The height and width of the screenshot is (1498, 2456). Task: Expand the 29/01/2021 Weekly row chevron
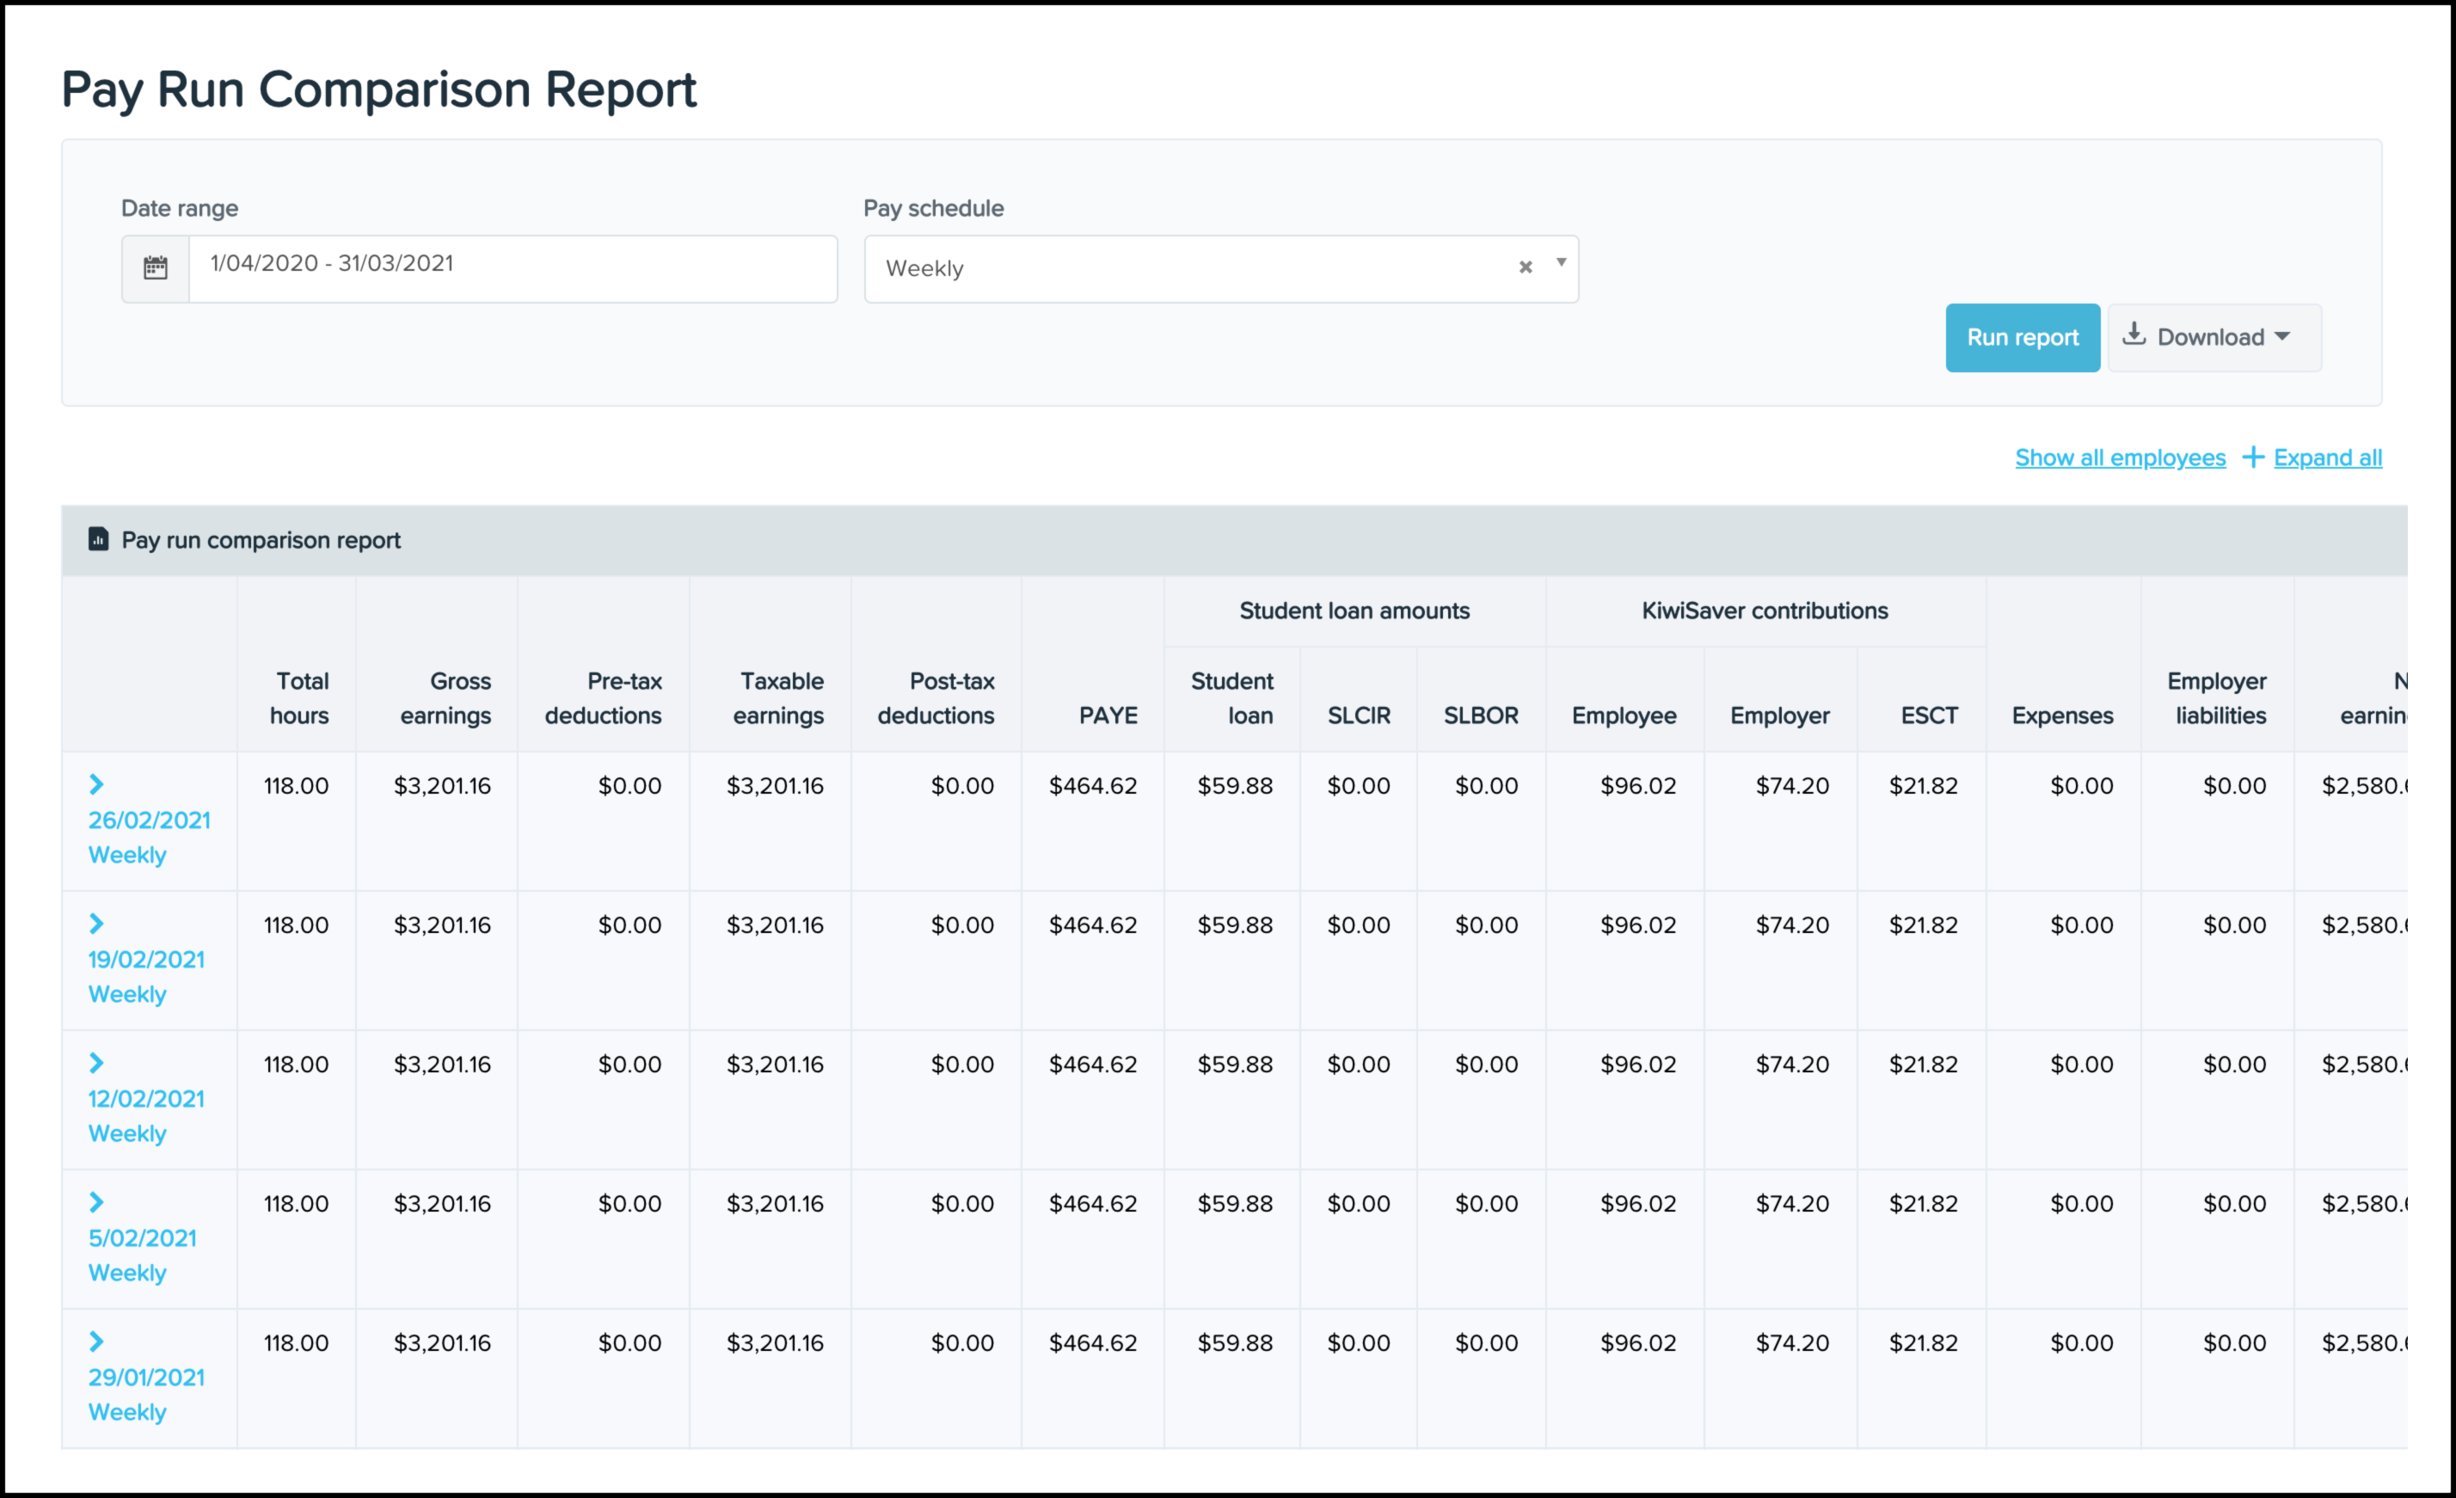coord(96,1342)
